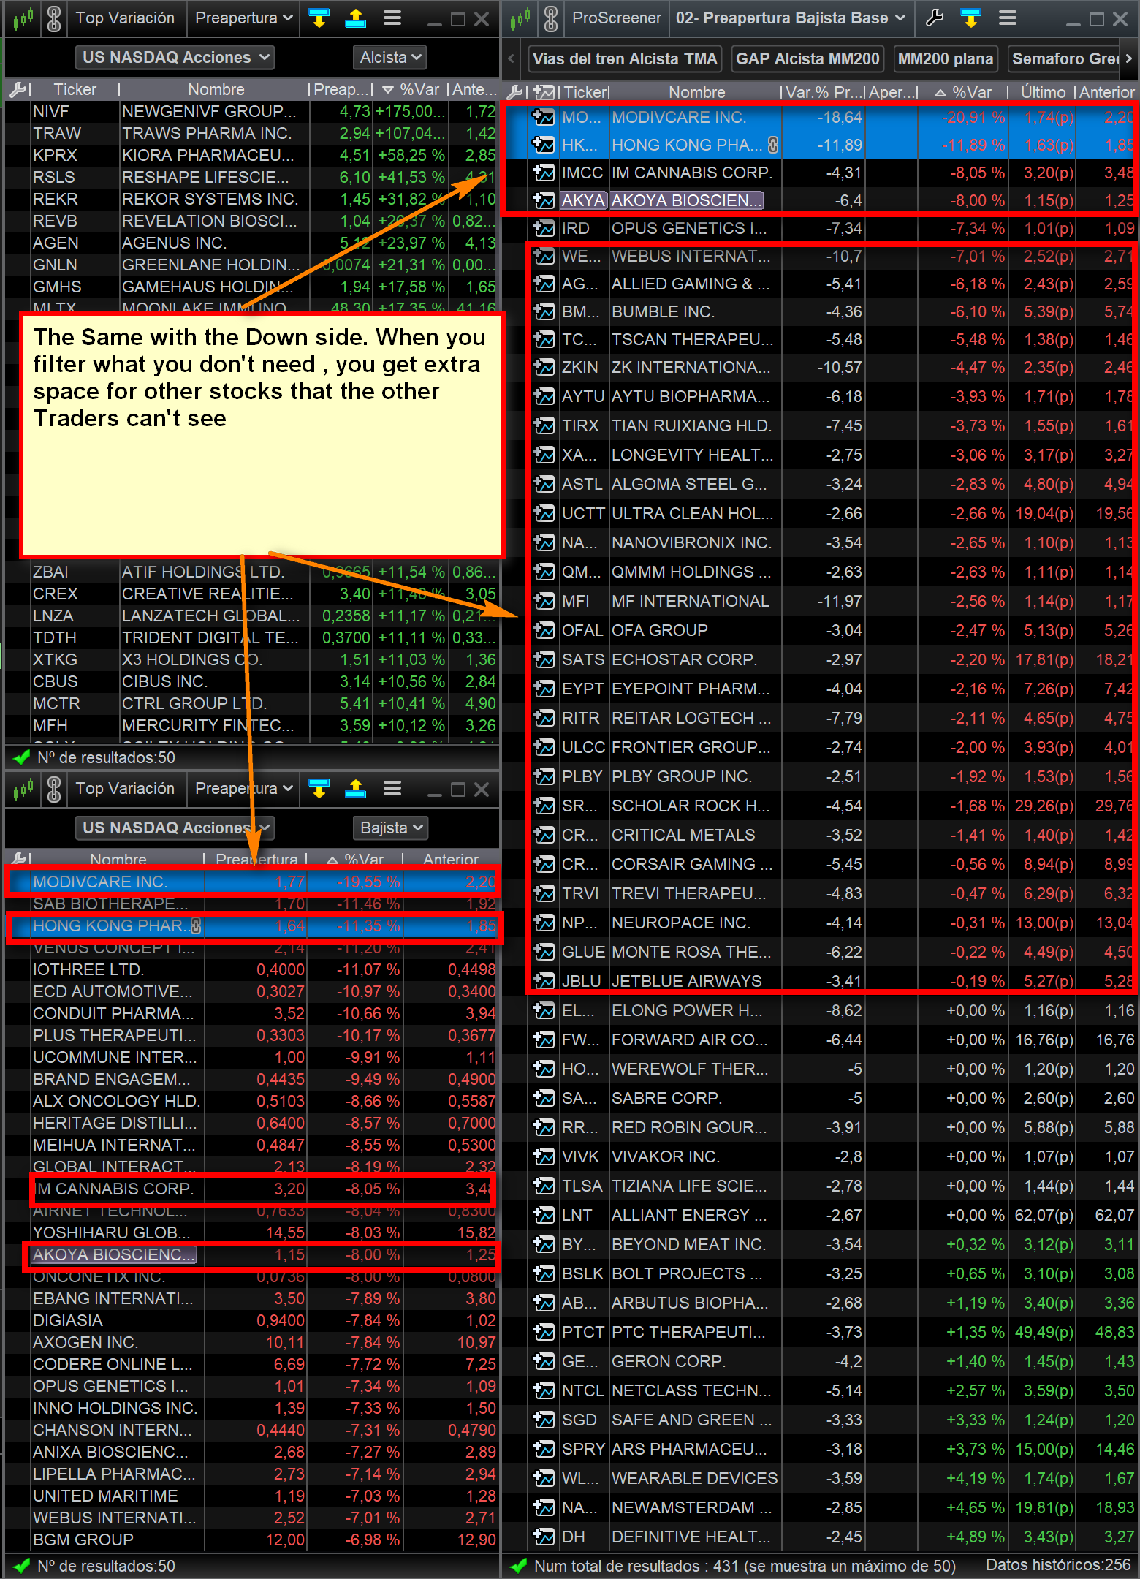Sort by %Var column in top-left list

[x=411, y=89]
